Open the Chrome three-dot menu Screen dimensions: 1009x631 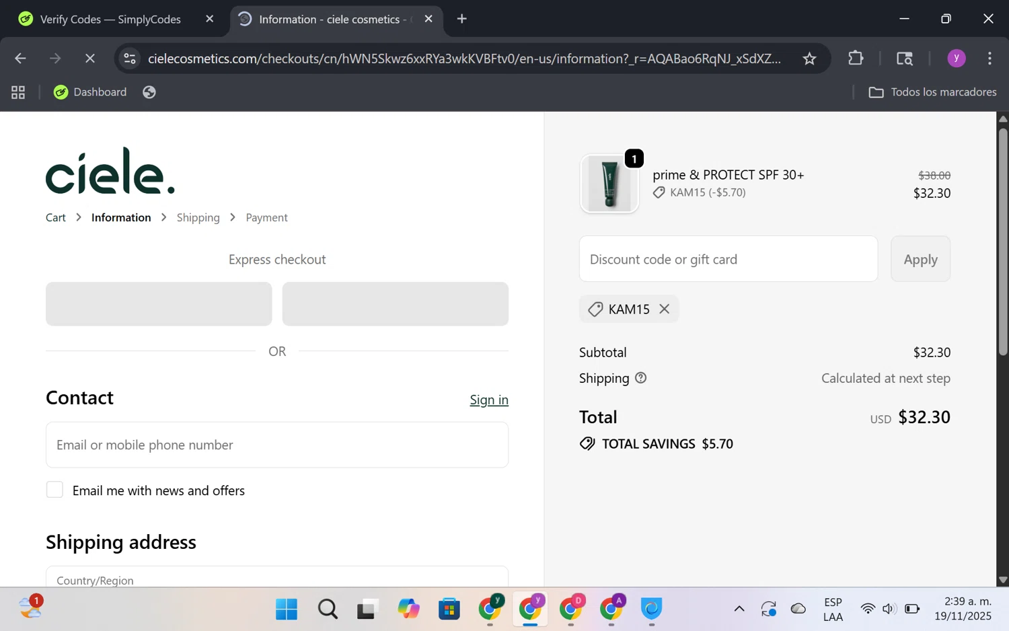click(989, 59)
